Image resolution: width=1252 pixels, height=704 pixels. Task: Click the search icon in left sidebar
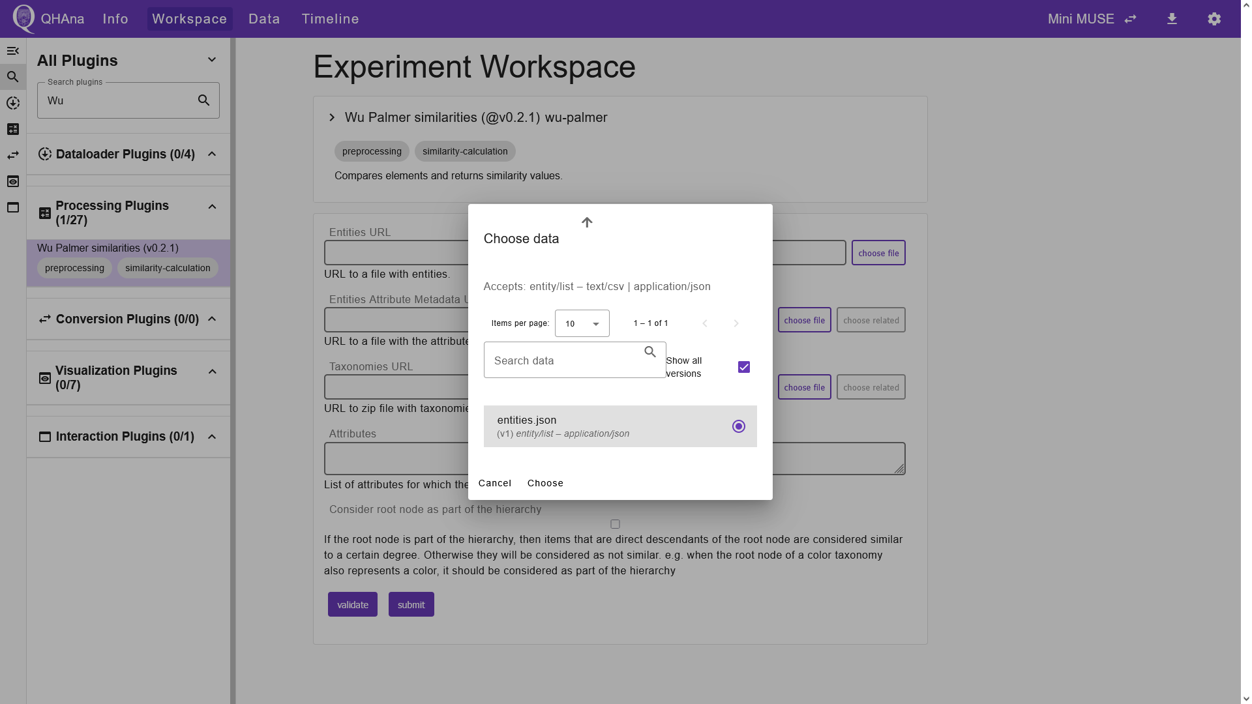pos(13,77)
